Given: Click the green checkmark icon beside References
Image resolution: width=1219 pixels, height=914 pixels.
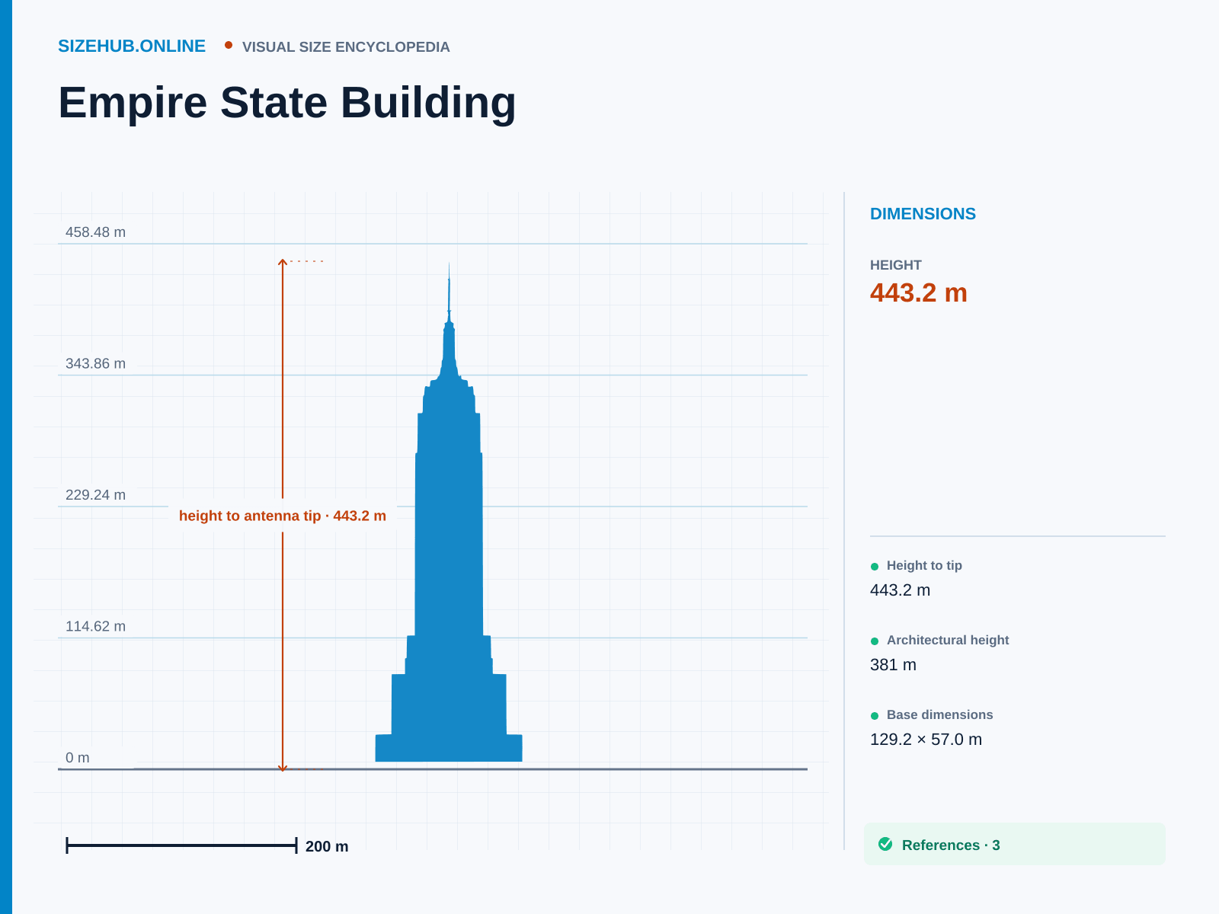Looking at the screenshot, I should (x=885, y=844).
